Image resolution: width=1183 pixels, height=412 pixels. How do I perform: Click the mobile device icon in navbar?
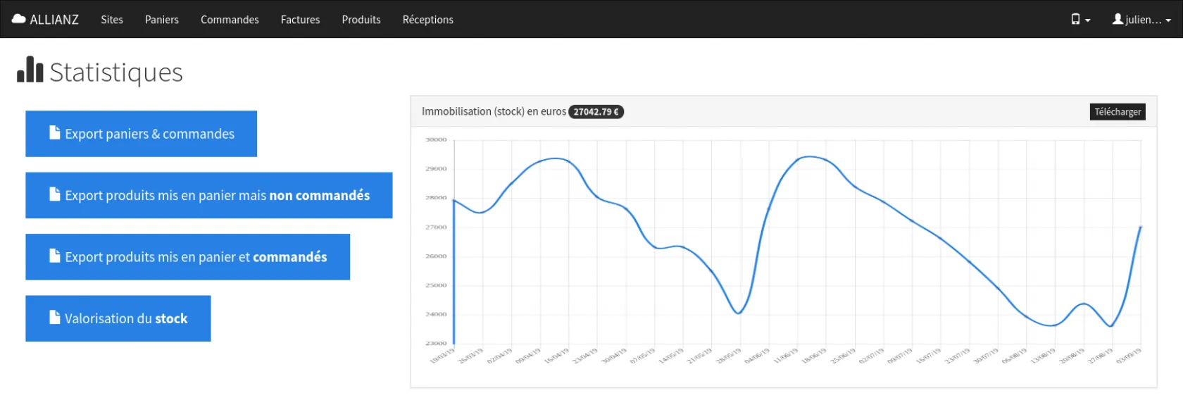[1075, 19]
